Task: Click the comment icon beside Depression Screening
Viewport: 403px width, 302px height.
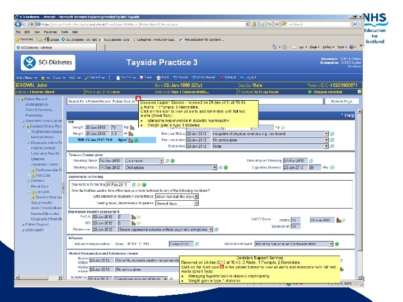Action: (139, 185)
